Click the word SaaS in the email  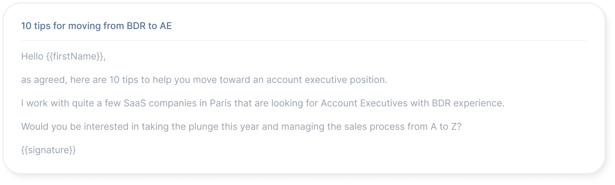point(134,103)
